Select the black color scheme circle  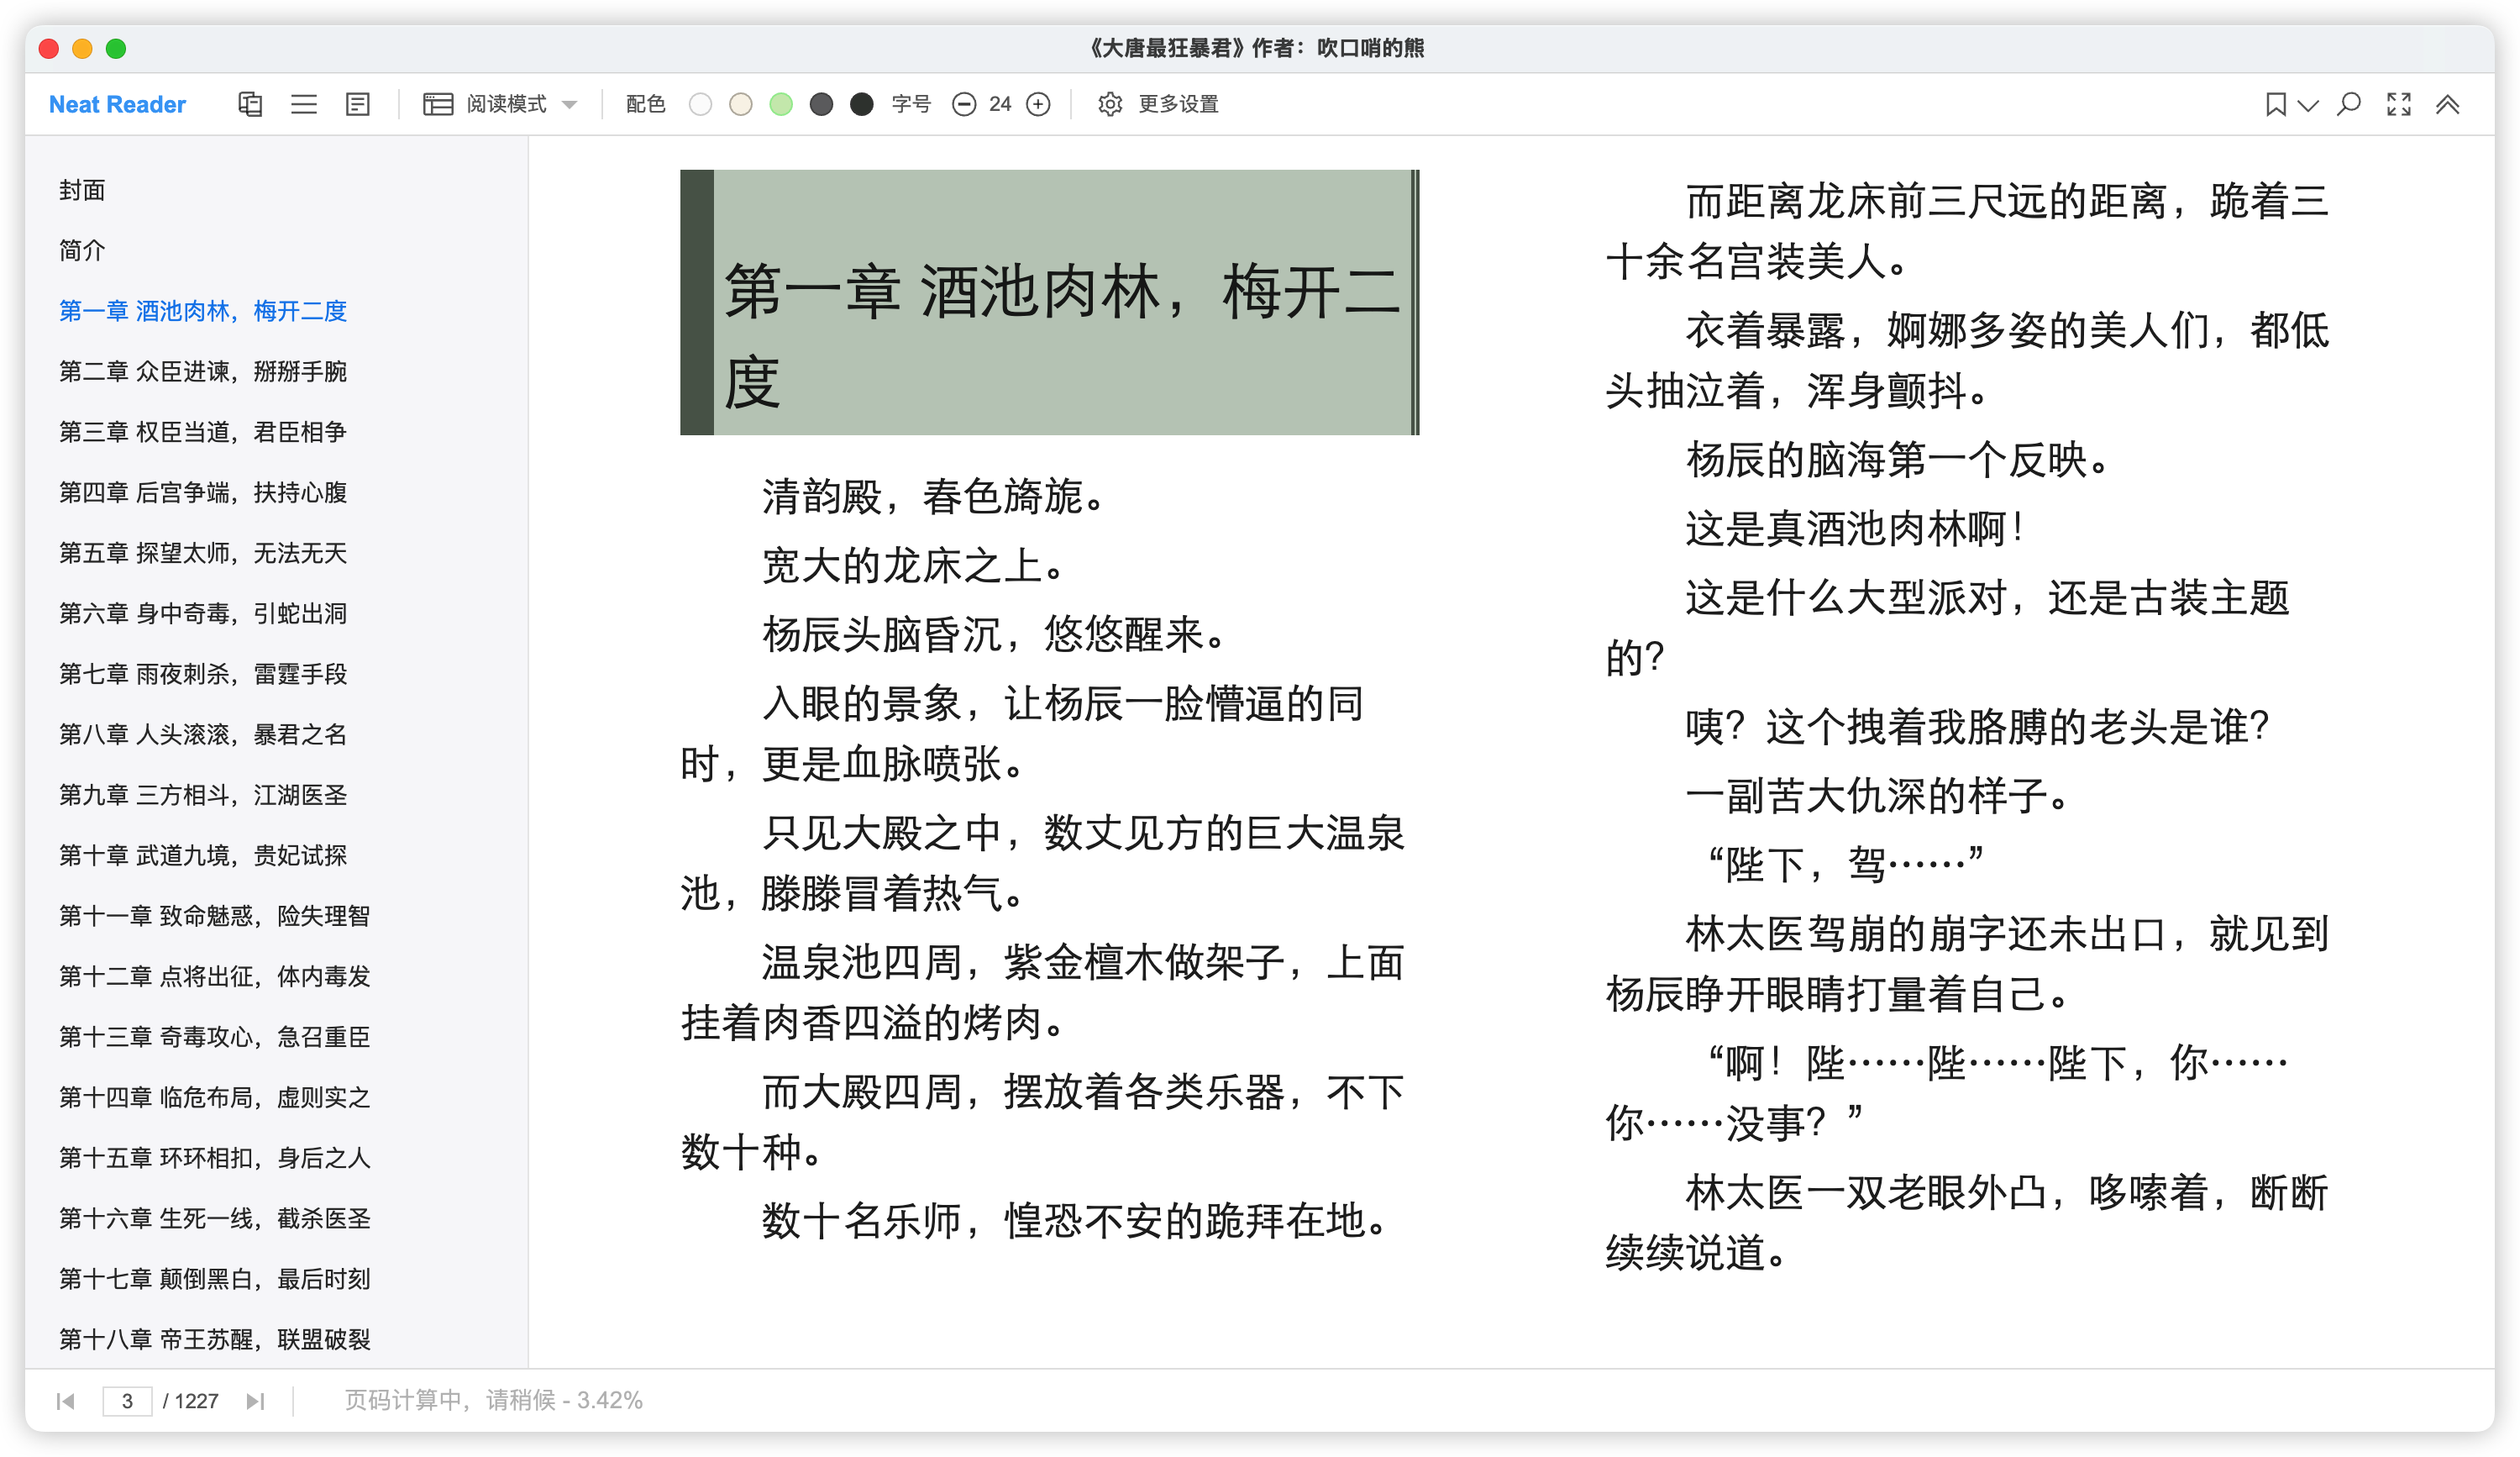861,104
